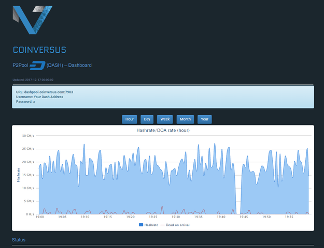Click the 19:30 label on the time axis
Image resolution: width=324 pixels, height=248 pixels.
tap(176, 218)
